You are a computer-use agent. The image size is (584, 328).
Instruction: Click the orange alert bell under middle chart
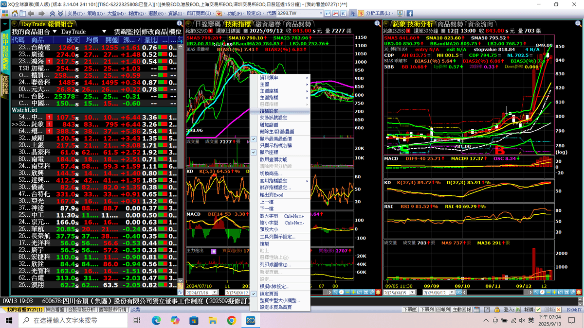378,292
